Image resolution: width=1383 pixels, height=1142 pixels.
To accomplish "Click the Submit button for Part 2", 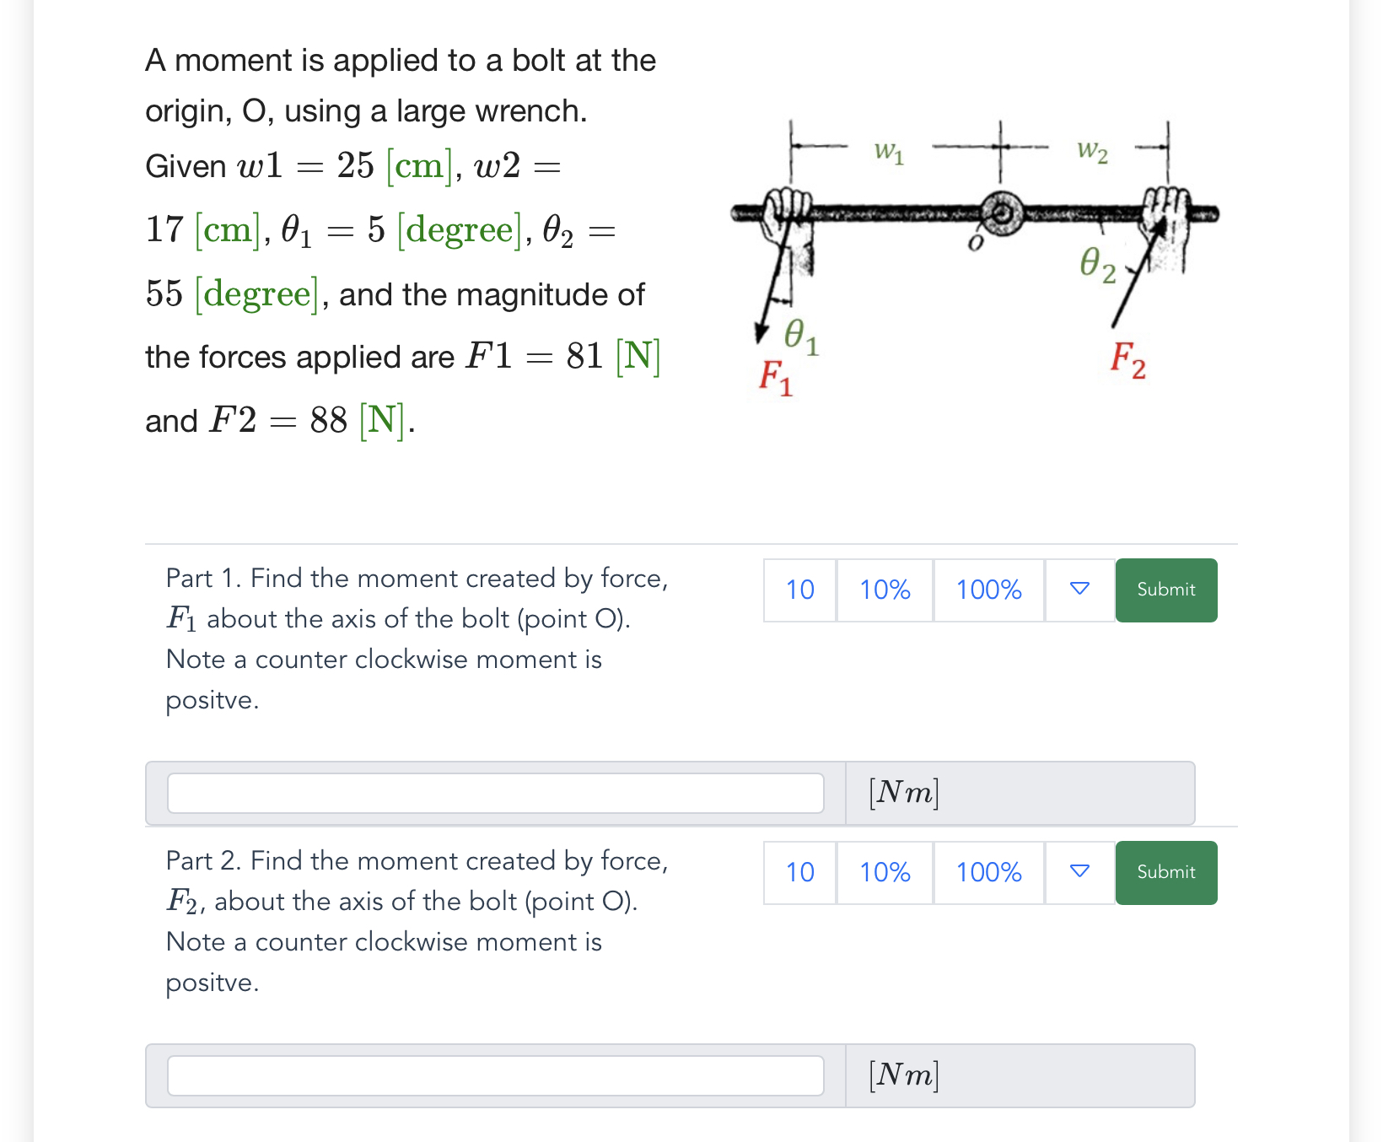I will click(x=1165, y=872).
